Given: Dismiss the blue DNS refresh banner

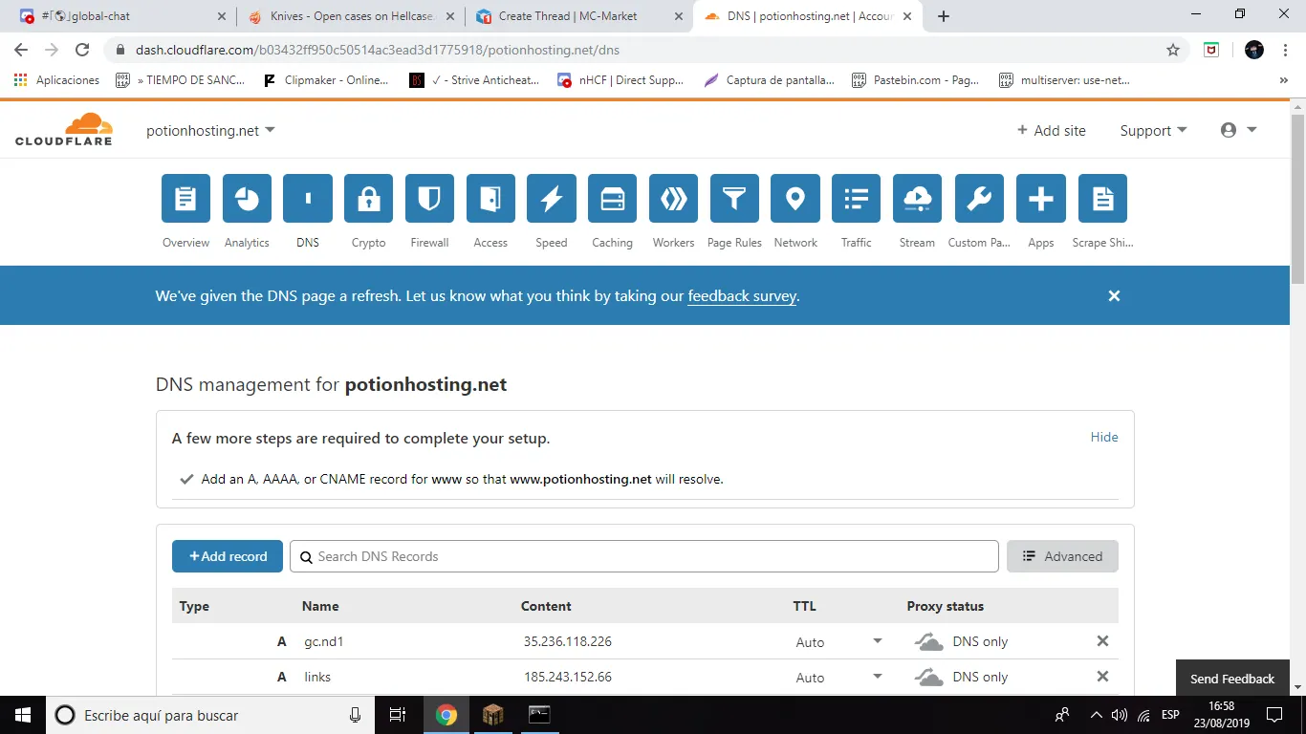Looking at the screenshot, I should (1114, 296).
